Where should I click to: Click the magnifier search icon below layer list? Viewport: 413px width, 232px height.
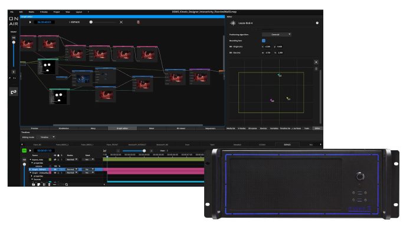67,184
